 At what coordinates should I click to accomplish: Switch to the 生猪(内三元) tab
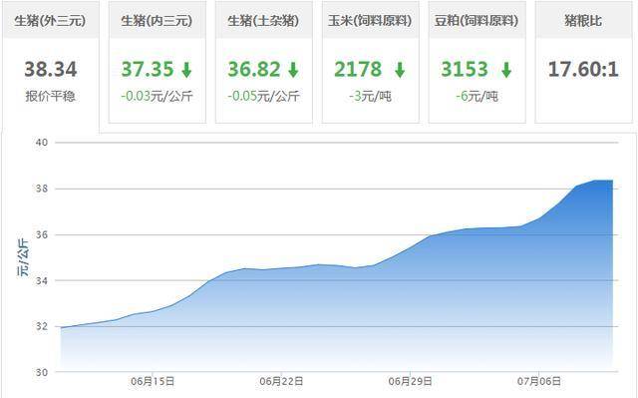(x=158, y=20)
